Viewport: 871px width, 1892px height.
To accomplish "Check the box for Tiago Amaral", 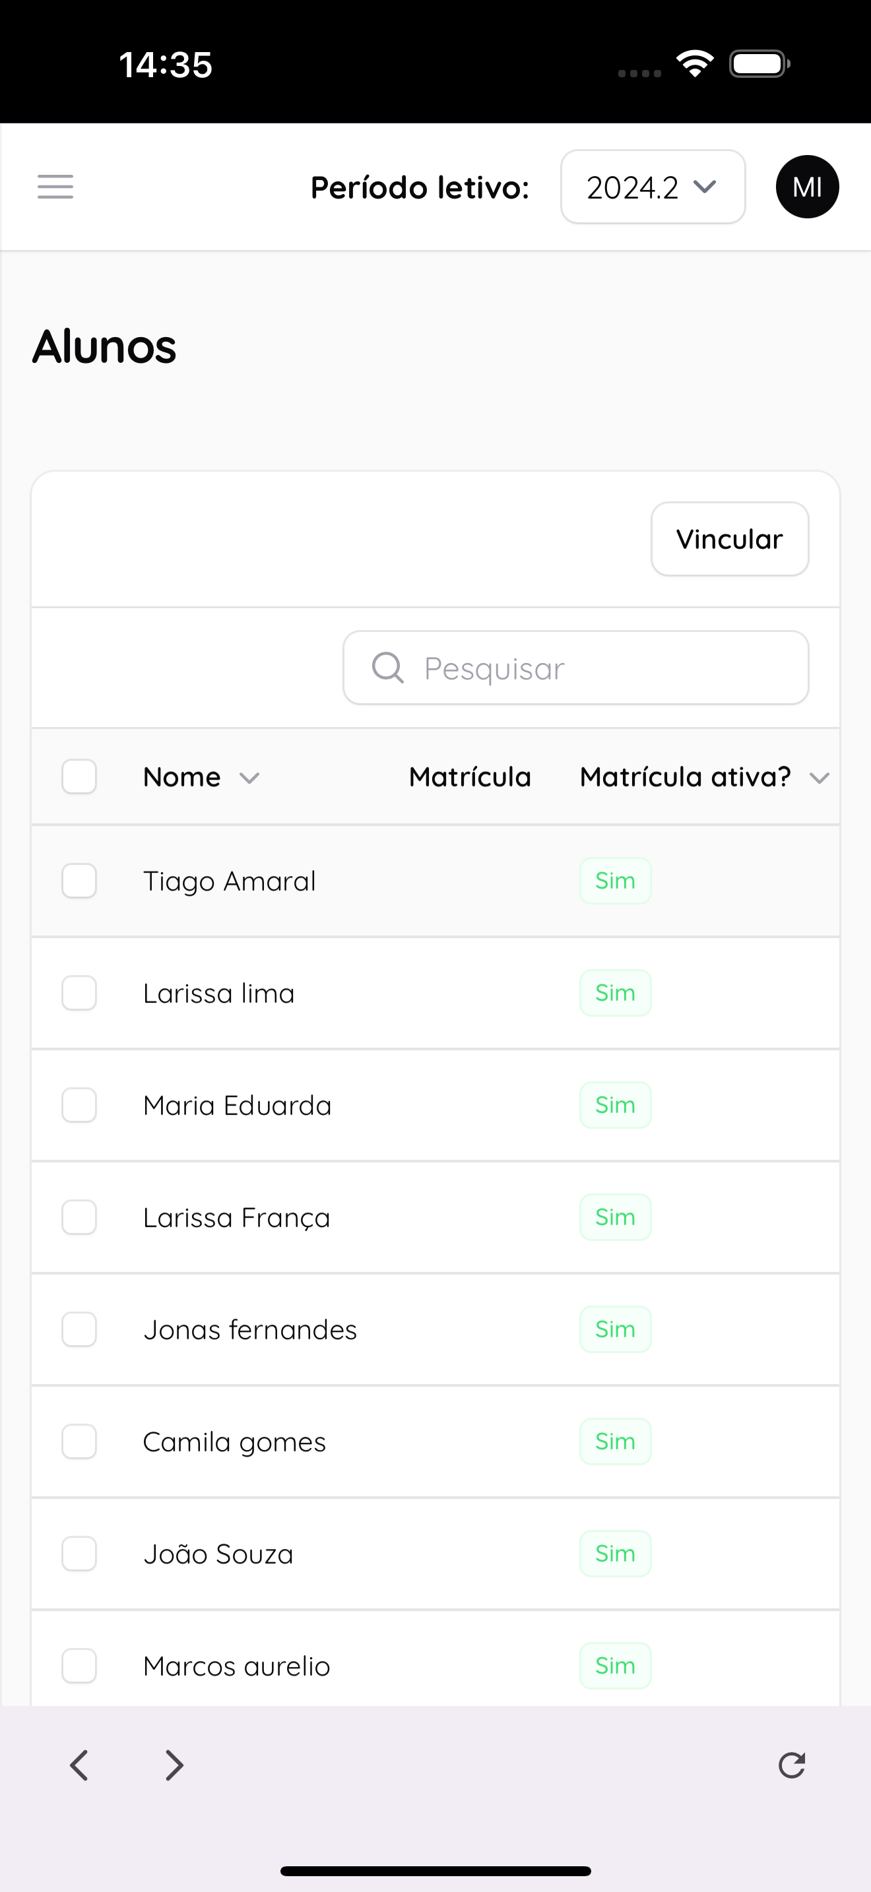I will [x=79, y=881].
